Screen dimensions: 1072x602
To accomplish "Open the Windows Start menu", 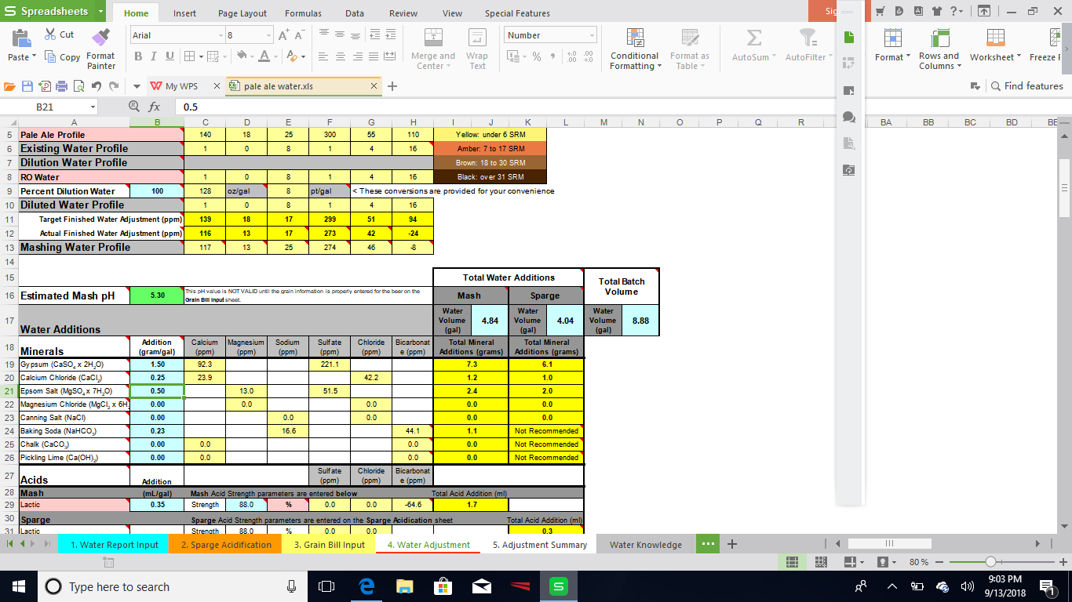I will 18,586.
